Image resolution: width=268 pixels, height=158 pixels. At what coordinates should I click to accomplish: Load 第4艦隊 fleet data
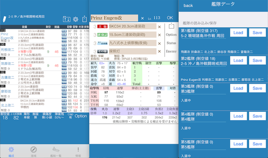[x=238, y=116]
